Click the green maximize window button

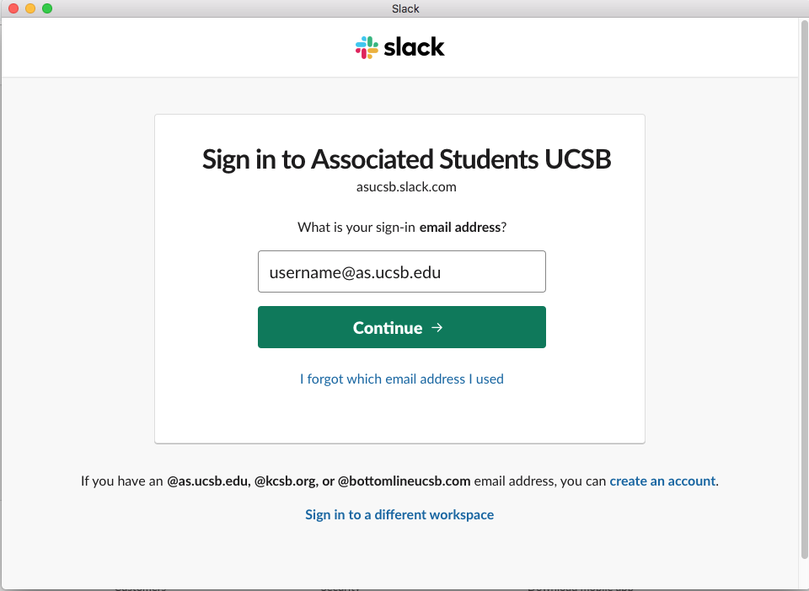click(x=47, y=8)
